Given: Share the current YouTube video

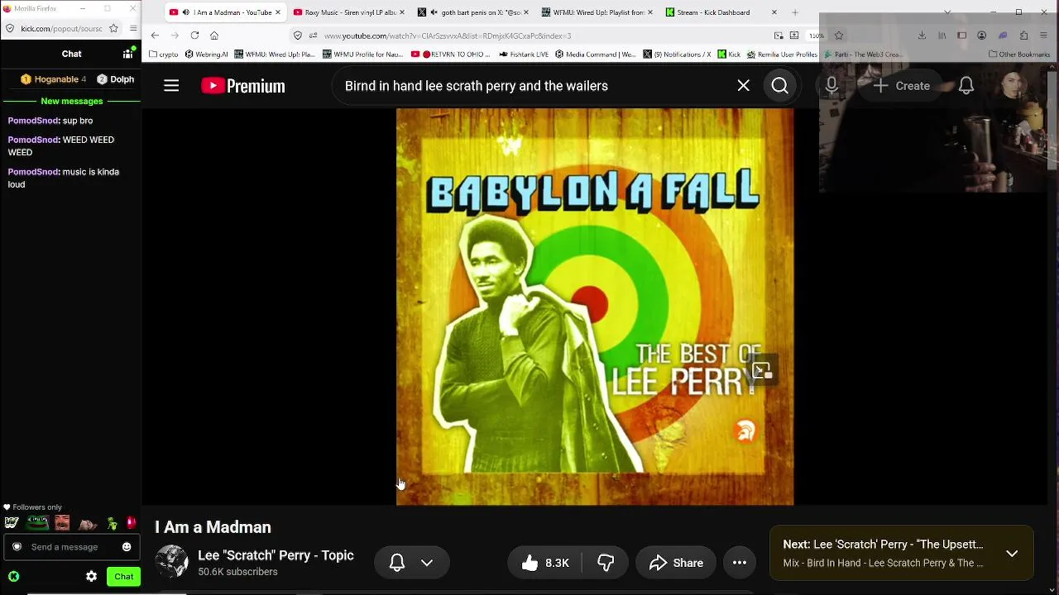Looking at the screenshot, I should 676,563.
